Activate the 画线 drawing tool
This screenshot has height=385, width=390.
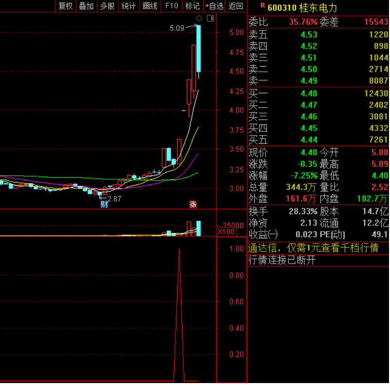coord(150,6)
